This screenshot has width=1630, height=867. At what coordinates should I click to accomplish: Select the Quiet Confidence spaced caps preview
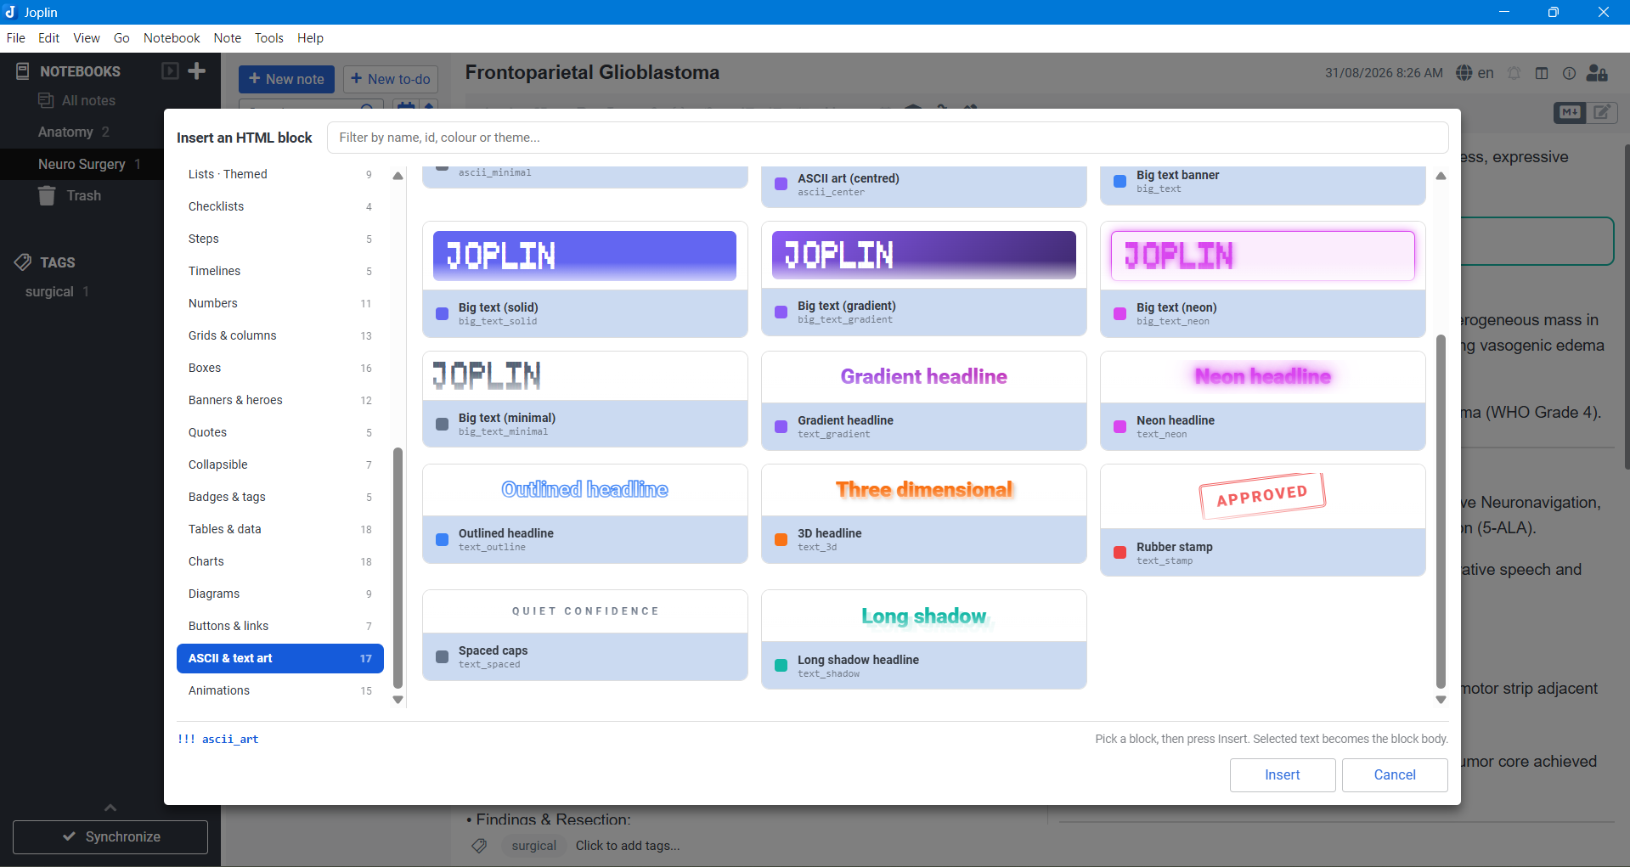click(x=584, y=611)
